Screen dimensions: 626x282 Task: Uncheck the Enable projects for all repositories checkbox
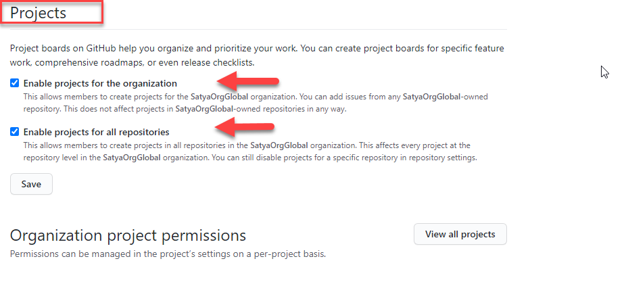point(15,132)
